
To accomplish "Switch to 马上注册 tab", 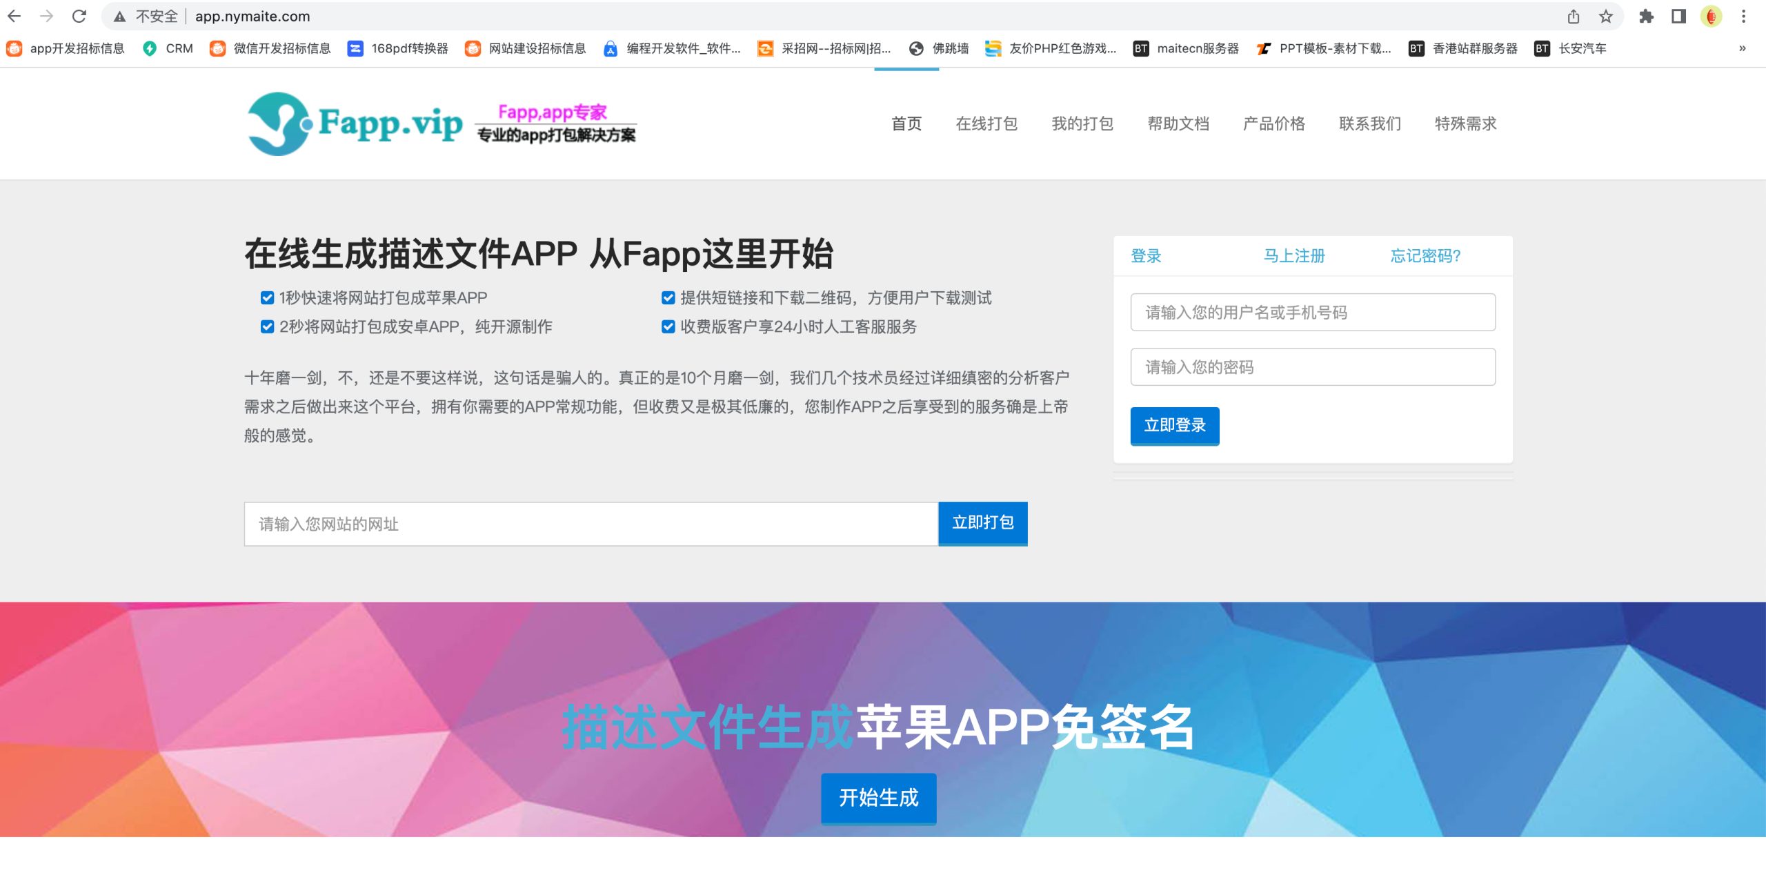I will coord(1294,256).
